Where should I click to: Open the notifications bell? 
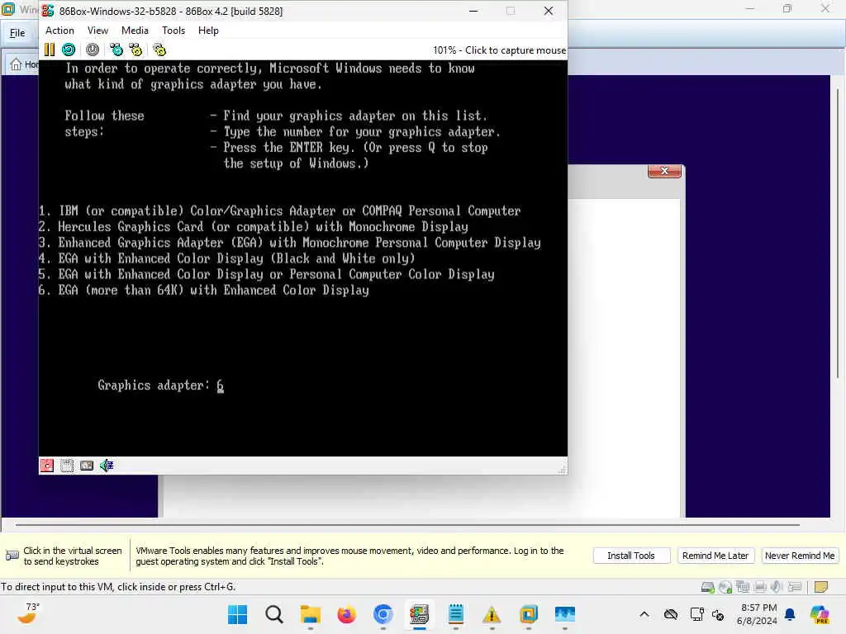coord(790,614)
